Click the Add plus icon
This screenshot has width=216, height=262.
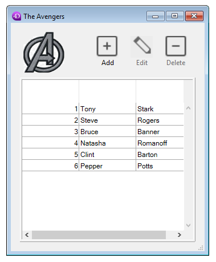(x=107, y=46)
